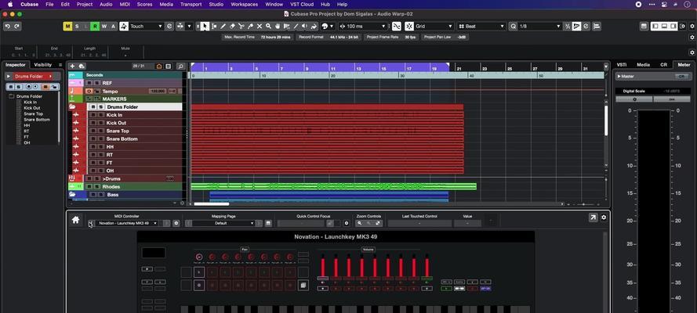Open the Transport menu
Screen dimensions: 697x313
coord(191,4)
